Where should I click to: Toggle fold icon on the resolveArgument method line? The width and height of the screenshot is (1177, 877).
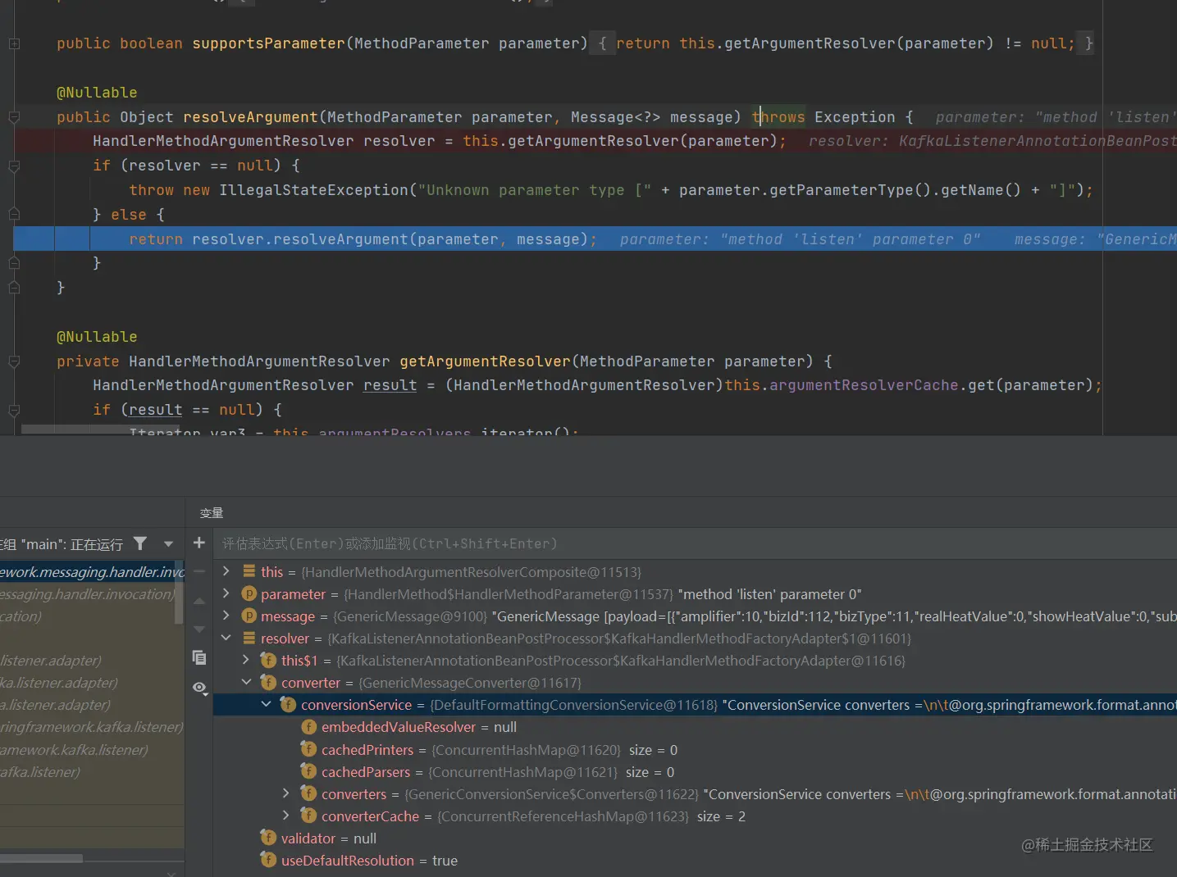(x=14, y=117)
